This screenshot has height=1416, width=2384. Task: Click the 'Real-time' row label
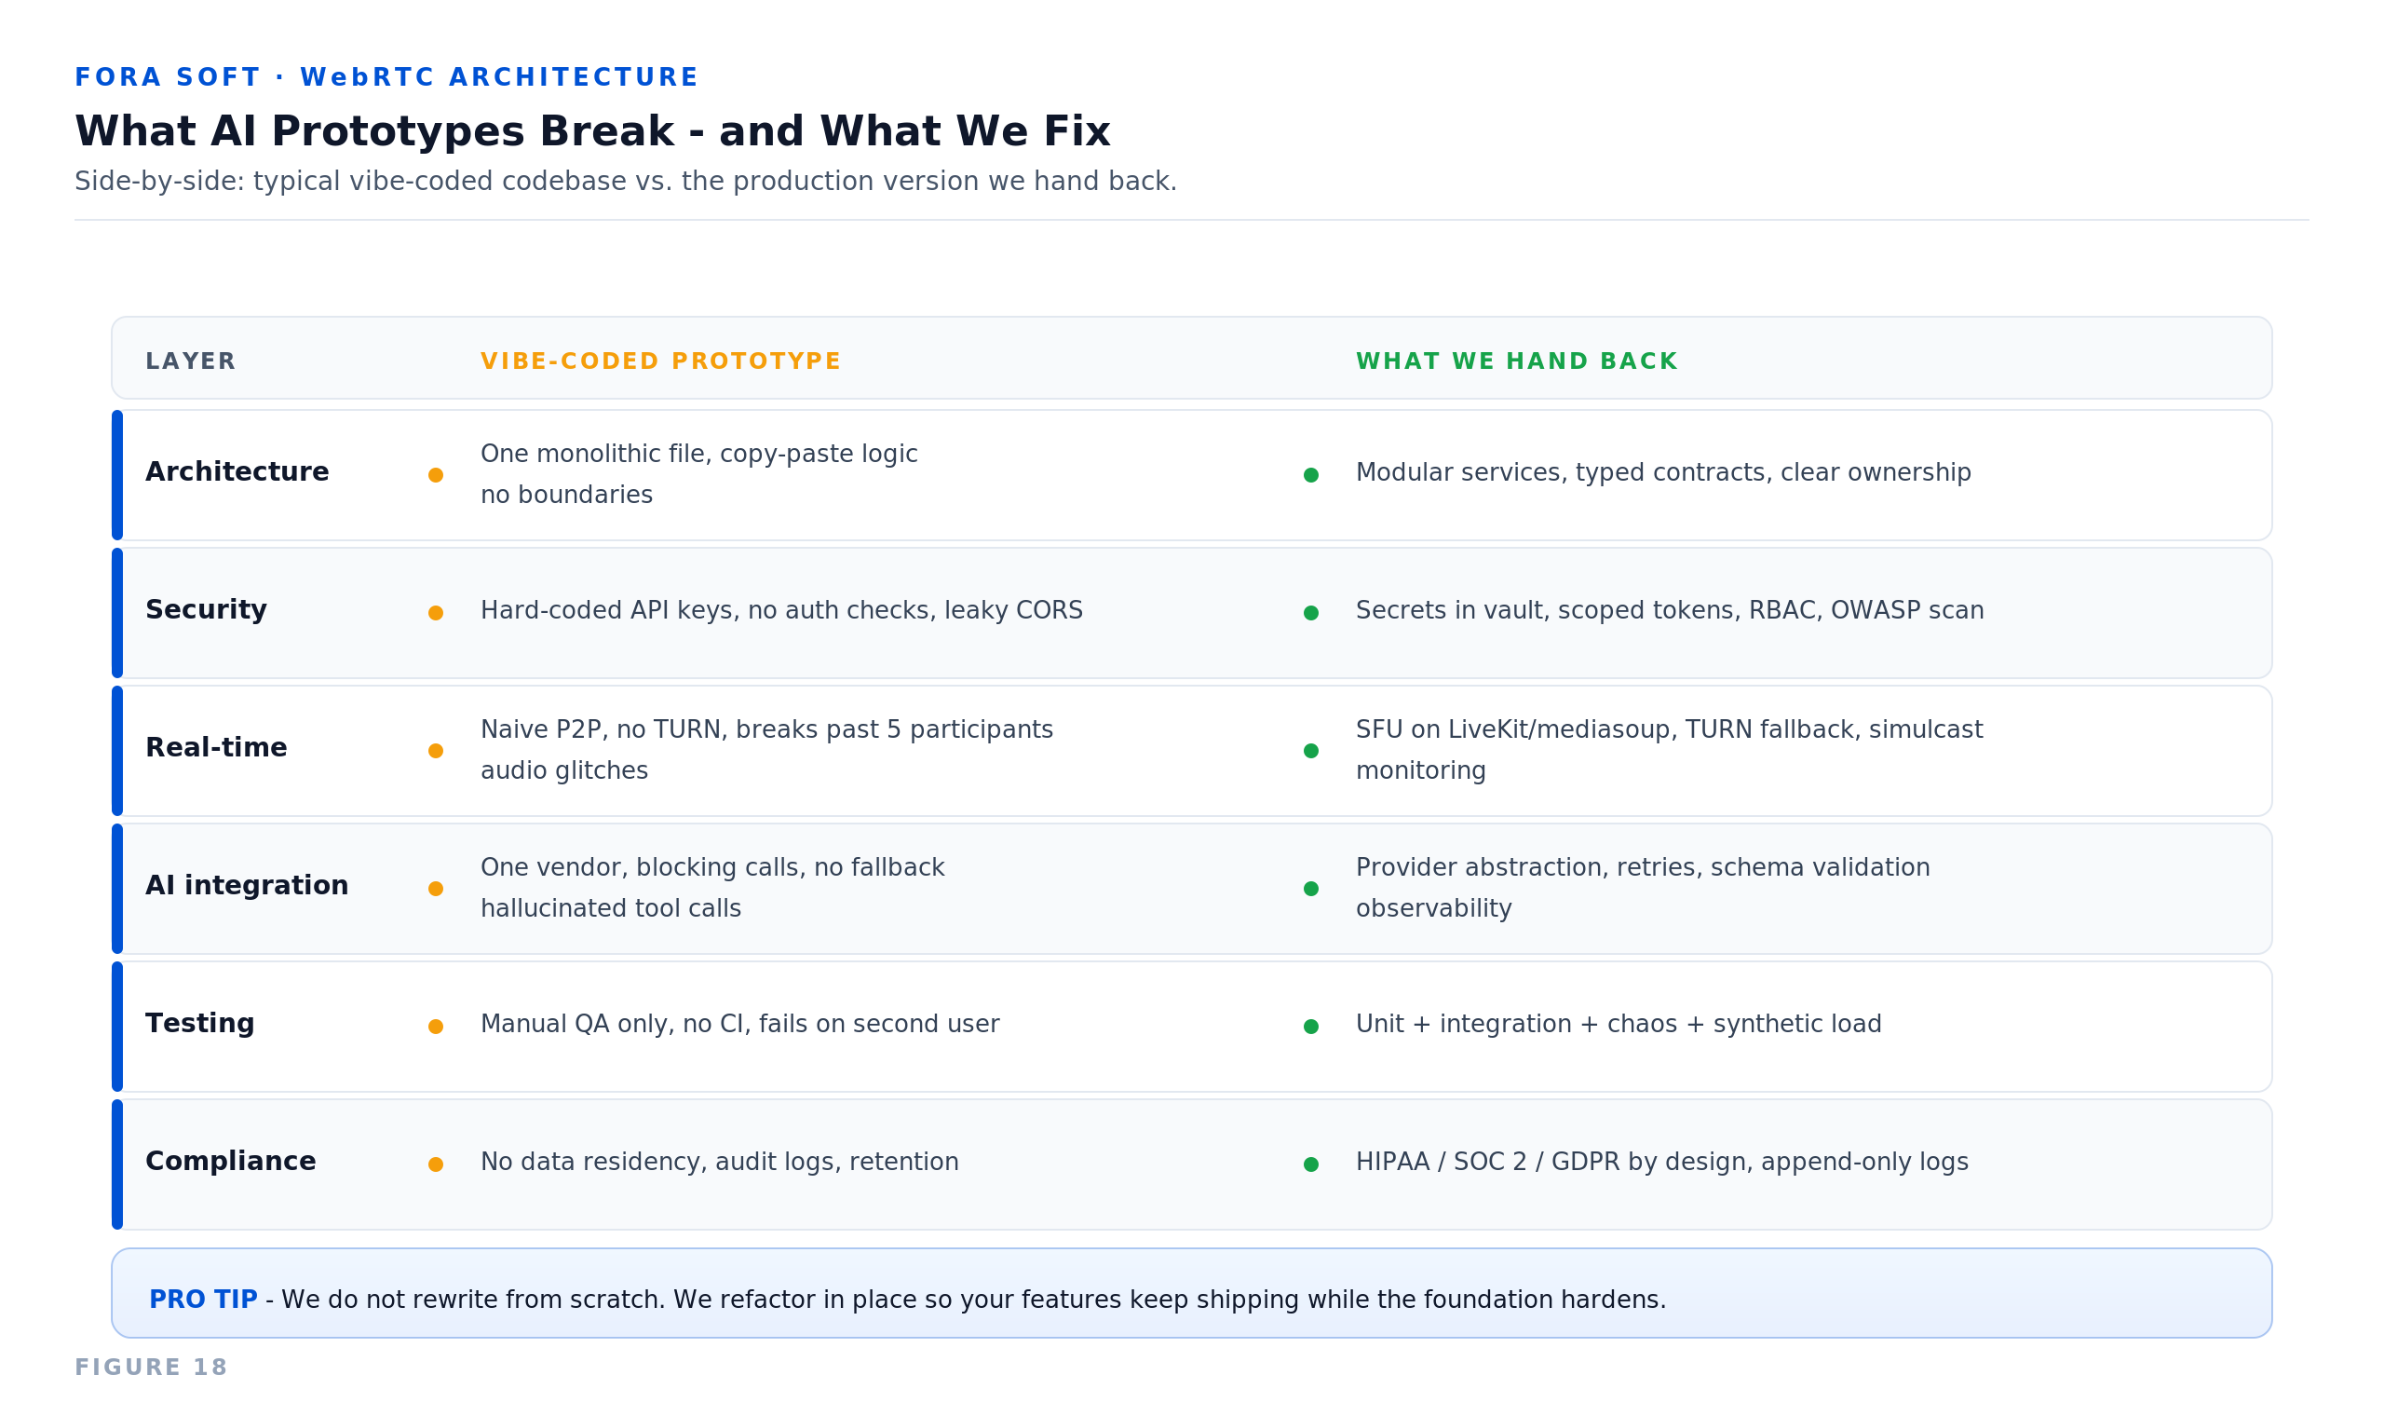tap(215, 748)
